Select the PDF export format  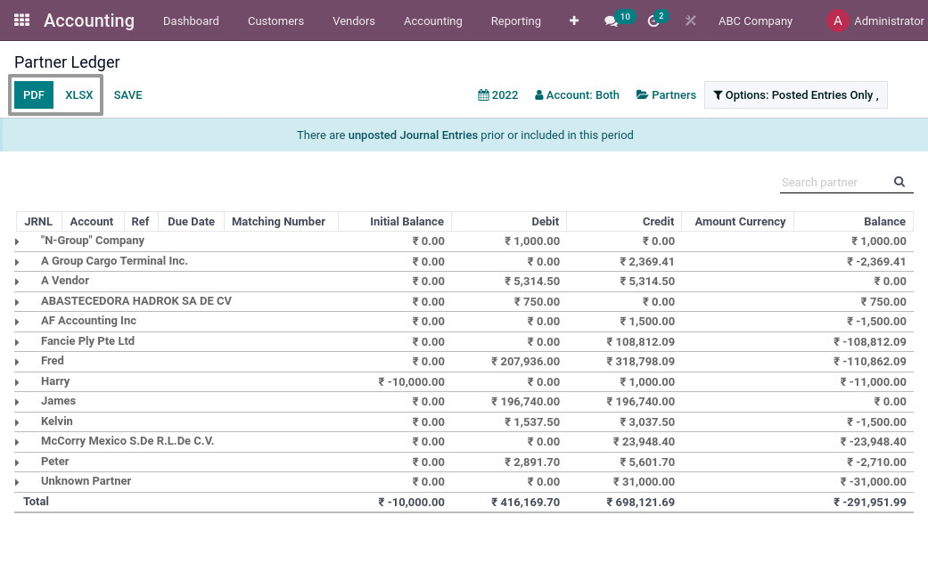point(33,94)
